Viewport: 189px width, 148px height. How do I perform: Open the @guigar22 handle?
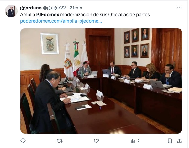[54, 8]
